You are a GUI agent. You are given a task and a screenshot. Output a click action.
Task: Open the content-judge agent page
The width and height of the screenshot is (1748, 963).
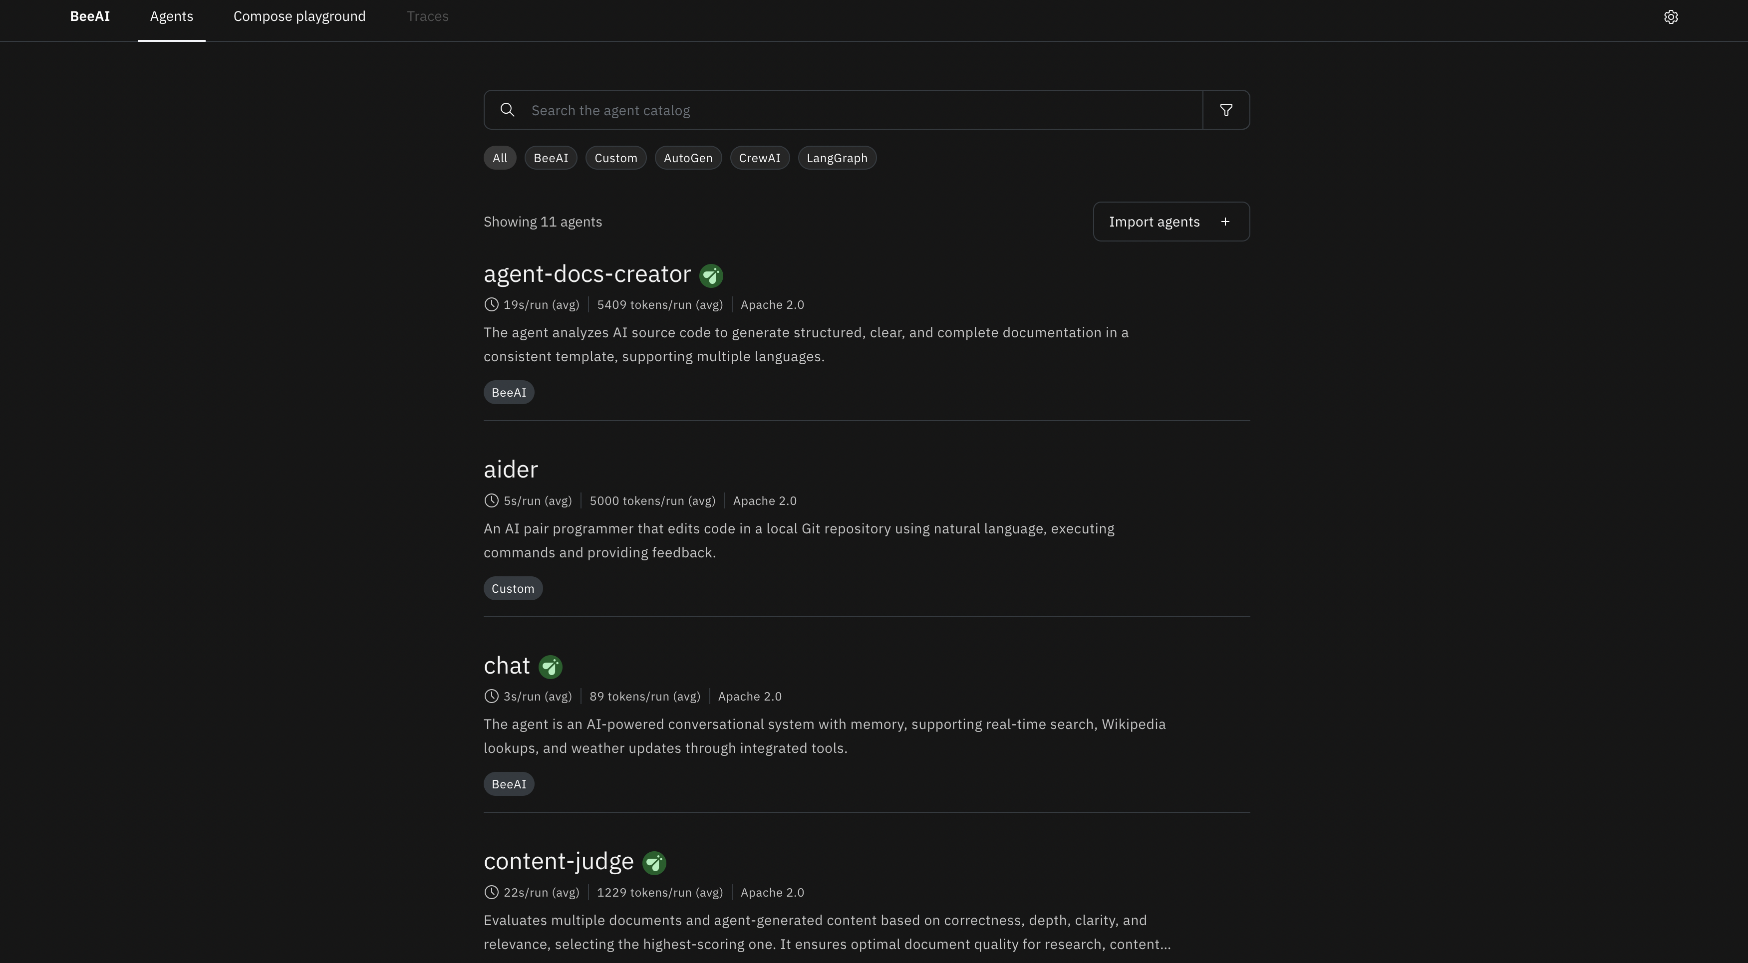[x=558, y=861]
